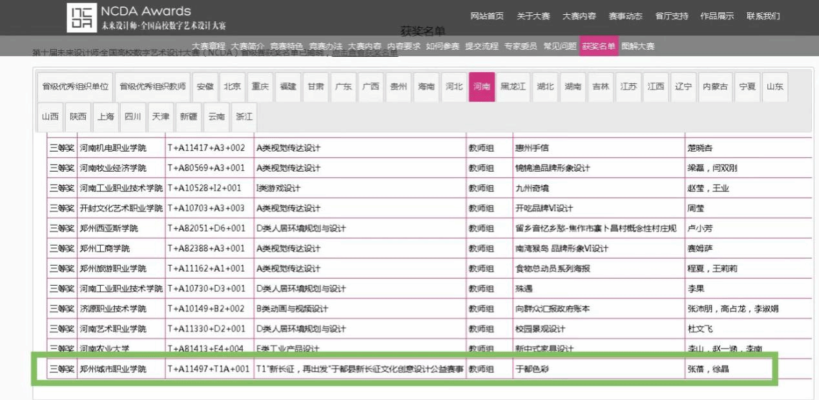Go to 关于大赛 in top navigation
The height and width of the screenshot is (400, 819).
tap(533, 16)
